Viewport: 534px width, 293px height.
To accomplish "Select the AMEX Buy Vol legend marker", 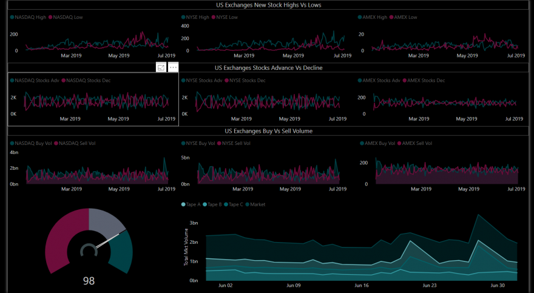I will pos(362,143).
